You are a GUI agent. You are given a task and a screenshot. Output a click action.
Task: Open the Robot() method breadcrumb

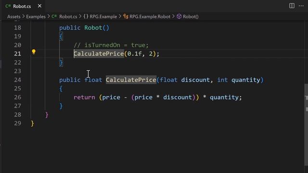coord(191,17)
